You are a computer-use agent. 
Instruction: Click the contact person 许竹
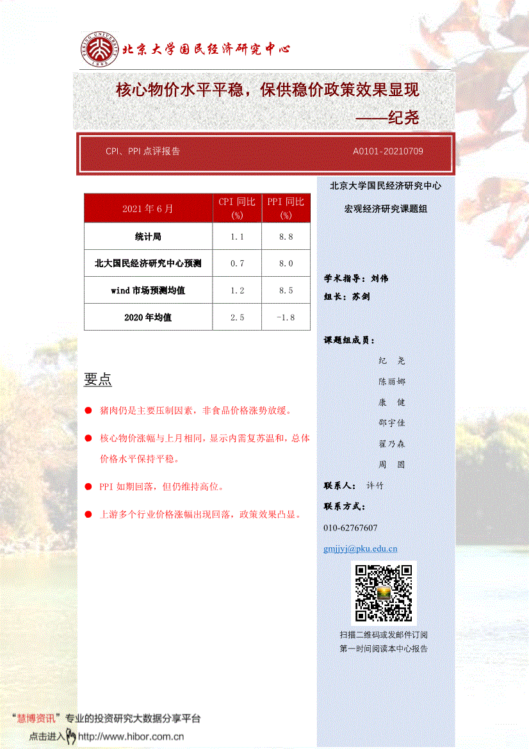tap(375, 486)
